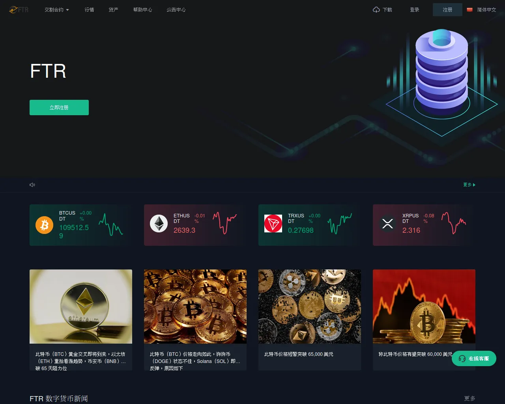505x404 pixels.
Task: Click the XRP logo icon
Action: 387,224
